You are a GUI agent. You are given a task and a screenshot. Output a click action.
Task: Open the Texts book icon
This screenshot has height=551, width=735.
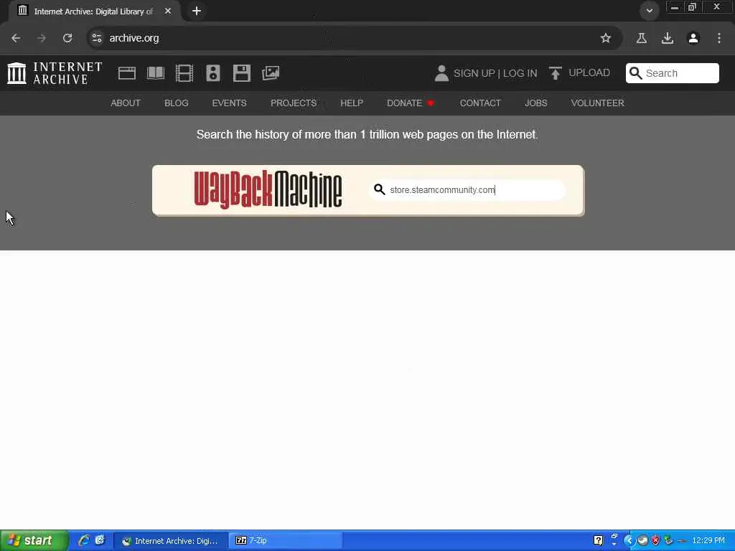coord(156,73)
